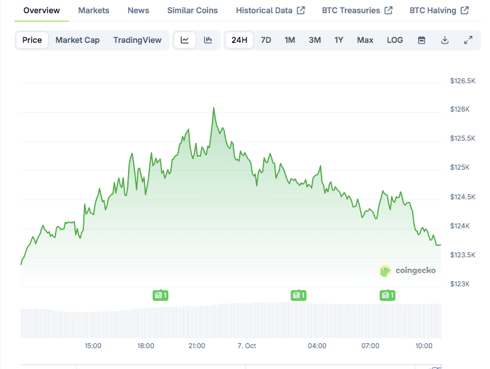This screenshot has height=369, width=490.
Task: Click the first news marker near 18:00
Action: [x=160, y=295]
